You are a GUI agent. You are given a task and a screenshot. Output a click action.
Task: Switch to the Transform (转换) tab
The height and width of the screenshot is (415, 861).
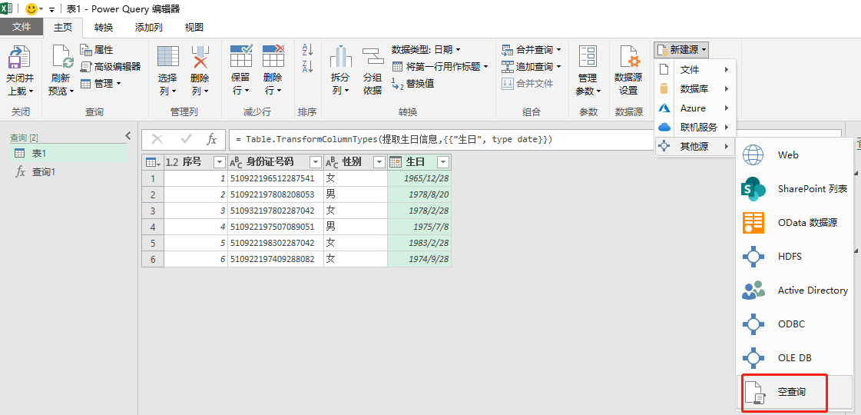coord(103,27)
